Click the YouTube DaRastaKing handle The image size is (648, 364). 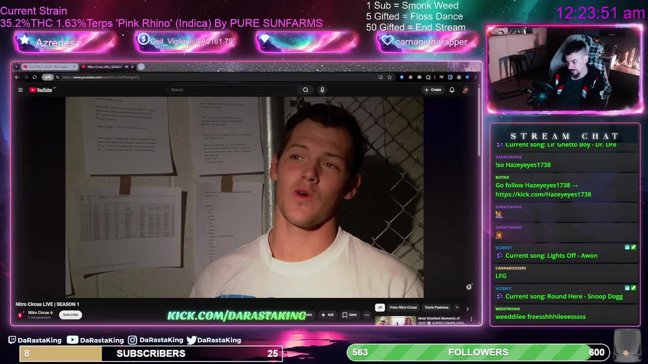point(96,340)
